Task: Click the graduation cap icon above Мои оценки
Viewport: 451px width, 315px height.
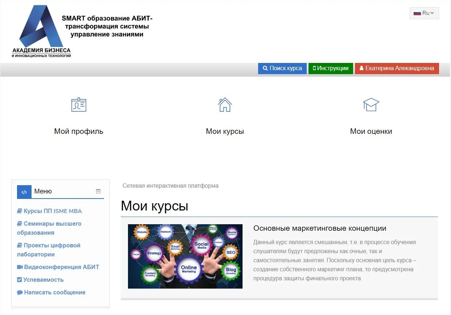Action: point(371,105)
